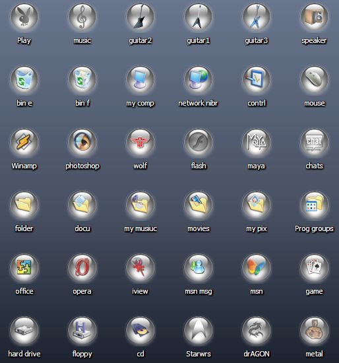
Task: Click the floppy disk icon
Action: (82, 331)
